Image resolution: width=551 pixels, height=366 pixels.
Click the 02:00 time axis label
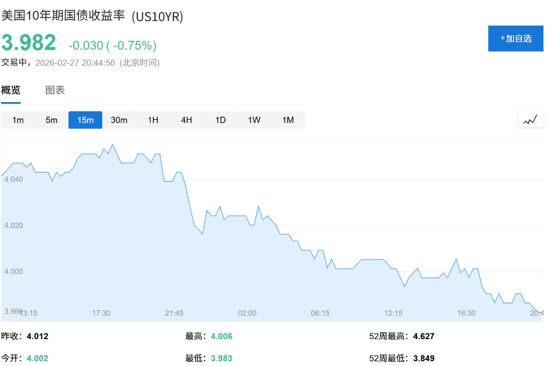click(247, 313)
